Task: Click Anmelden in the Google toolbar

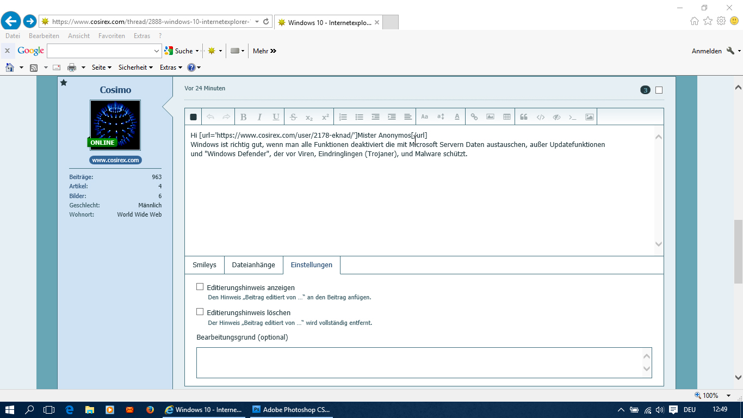Action: pyautogui.click(x=707, y=51)
